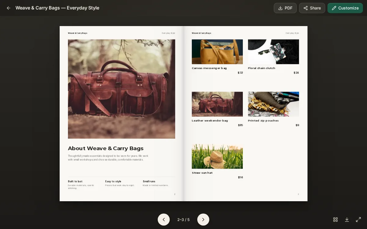Enter fullscreen view with expand icon

click(x=358, y=220)
